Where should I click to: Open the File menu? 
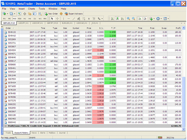[4, 9]
